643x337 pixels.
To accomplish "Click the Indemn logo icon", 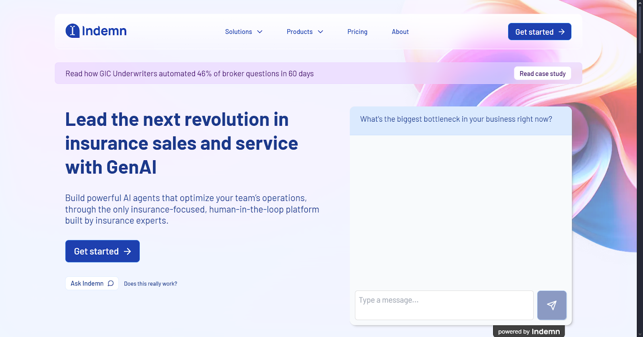I will point(72,31).
